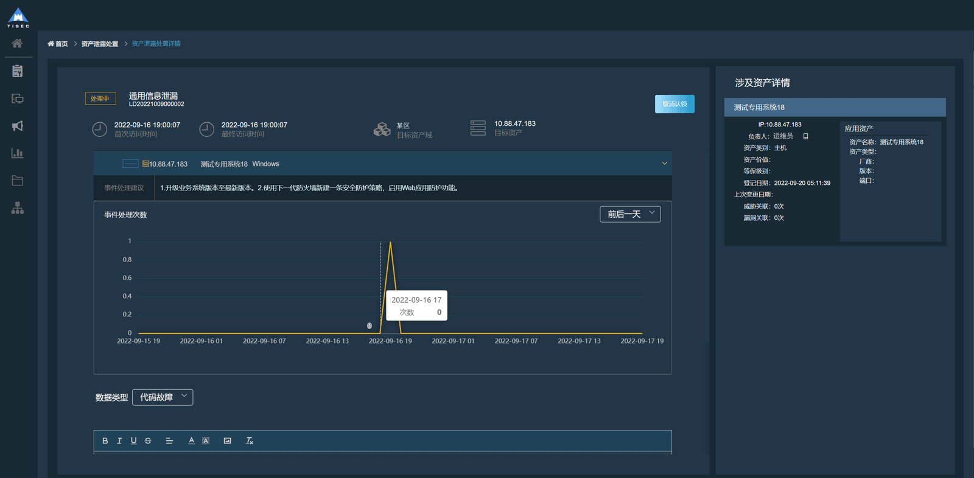Toggle italic formatting in the editor

point(119,441)
